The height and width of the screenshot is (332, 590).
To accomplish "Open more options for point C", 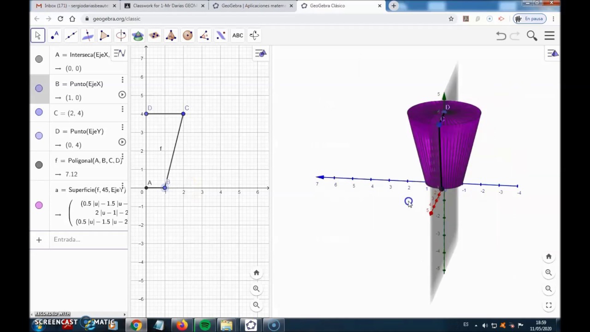I will (x=122, y=109).
